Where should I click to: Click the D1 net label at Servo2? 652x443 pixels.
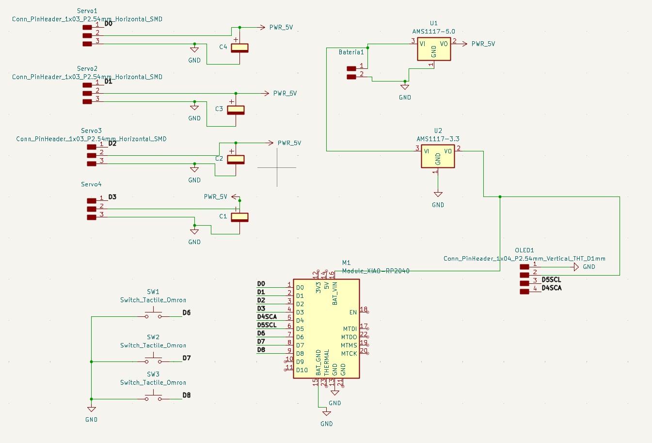point(109,81)
